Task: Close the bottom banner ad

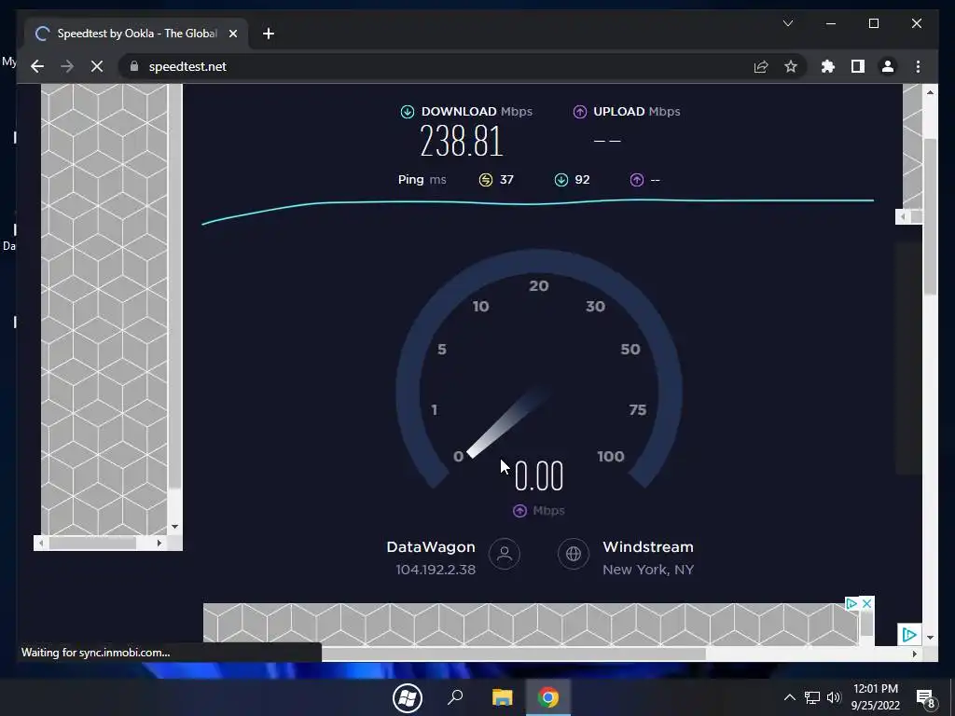Action: 866,603
